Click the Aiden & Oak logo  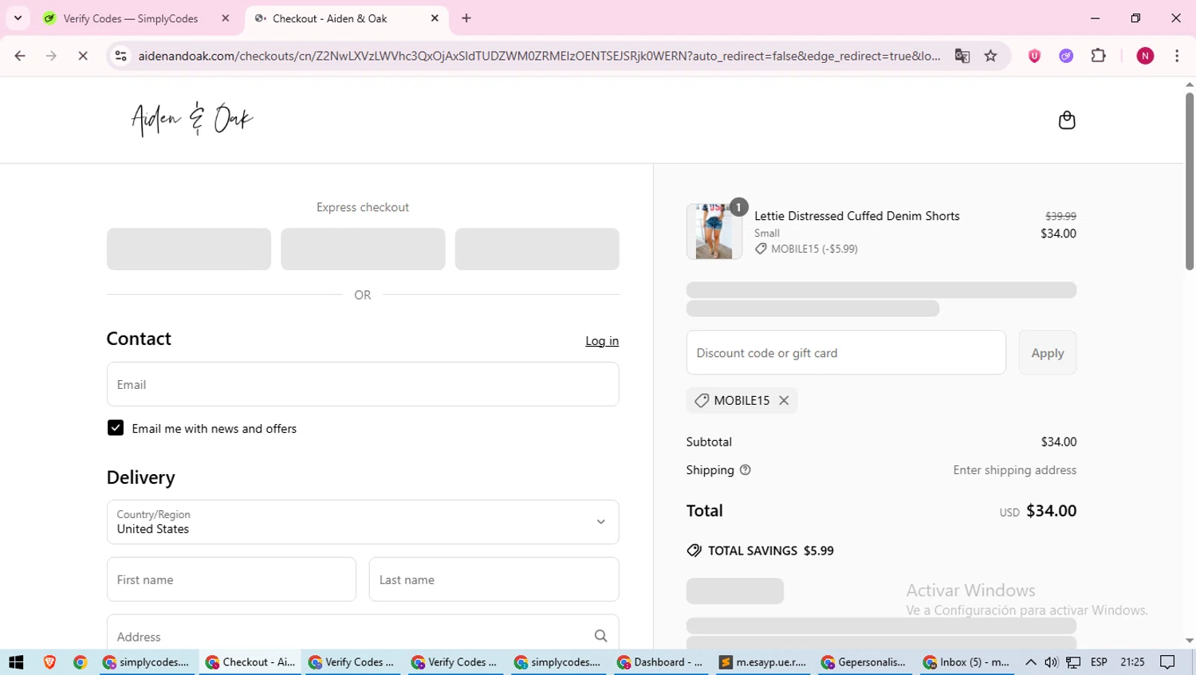[192, 120]
